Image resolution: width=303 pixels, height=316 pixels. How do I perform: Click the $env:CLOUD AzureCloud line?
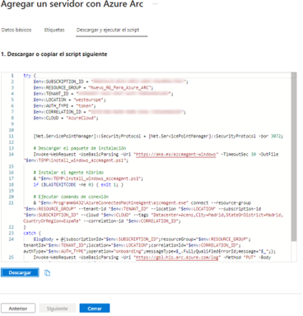(x=66, y=118)
